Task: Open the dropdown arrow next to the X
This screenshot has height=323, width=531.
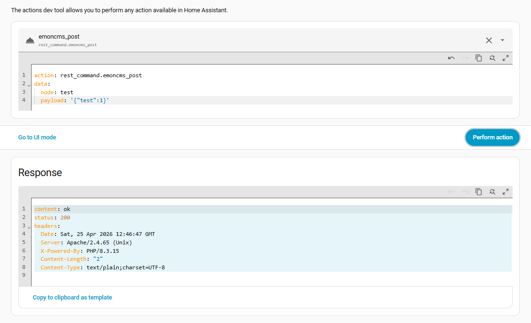Action: pos(502,40)
